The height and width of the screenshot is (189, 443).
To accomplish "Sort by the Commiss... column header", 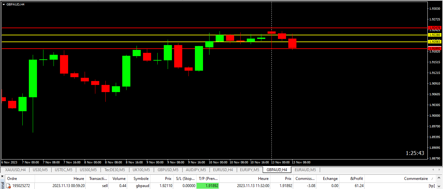I will pos(305,179).
